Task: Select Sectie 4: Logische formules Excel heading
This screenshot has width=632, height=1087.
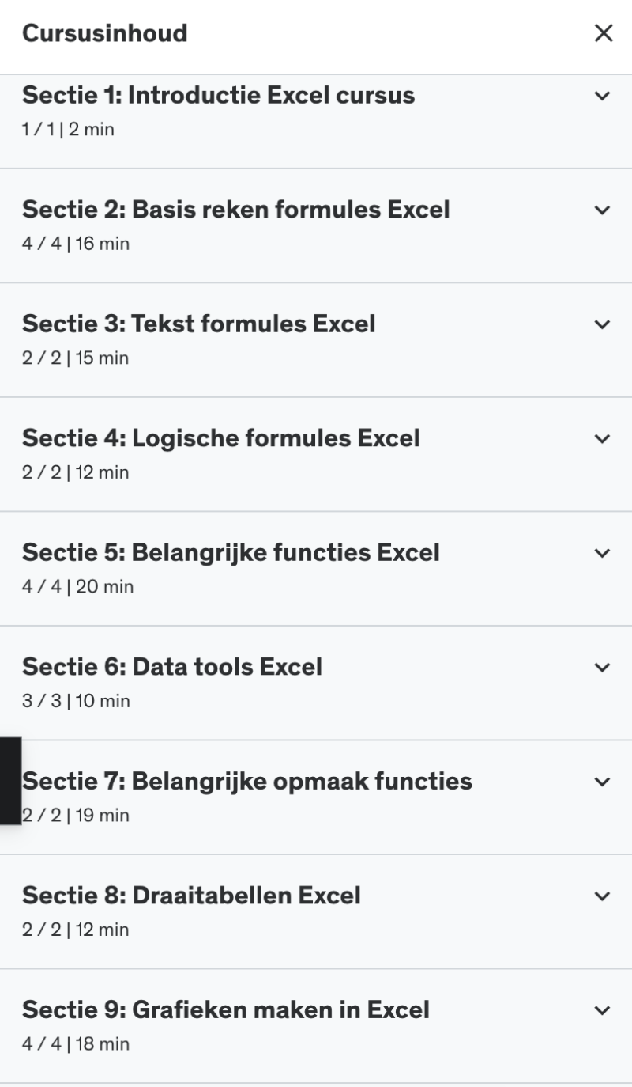Action: [220, 438]
